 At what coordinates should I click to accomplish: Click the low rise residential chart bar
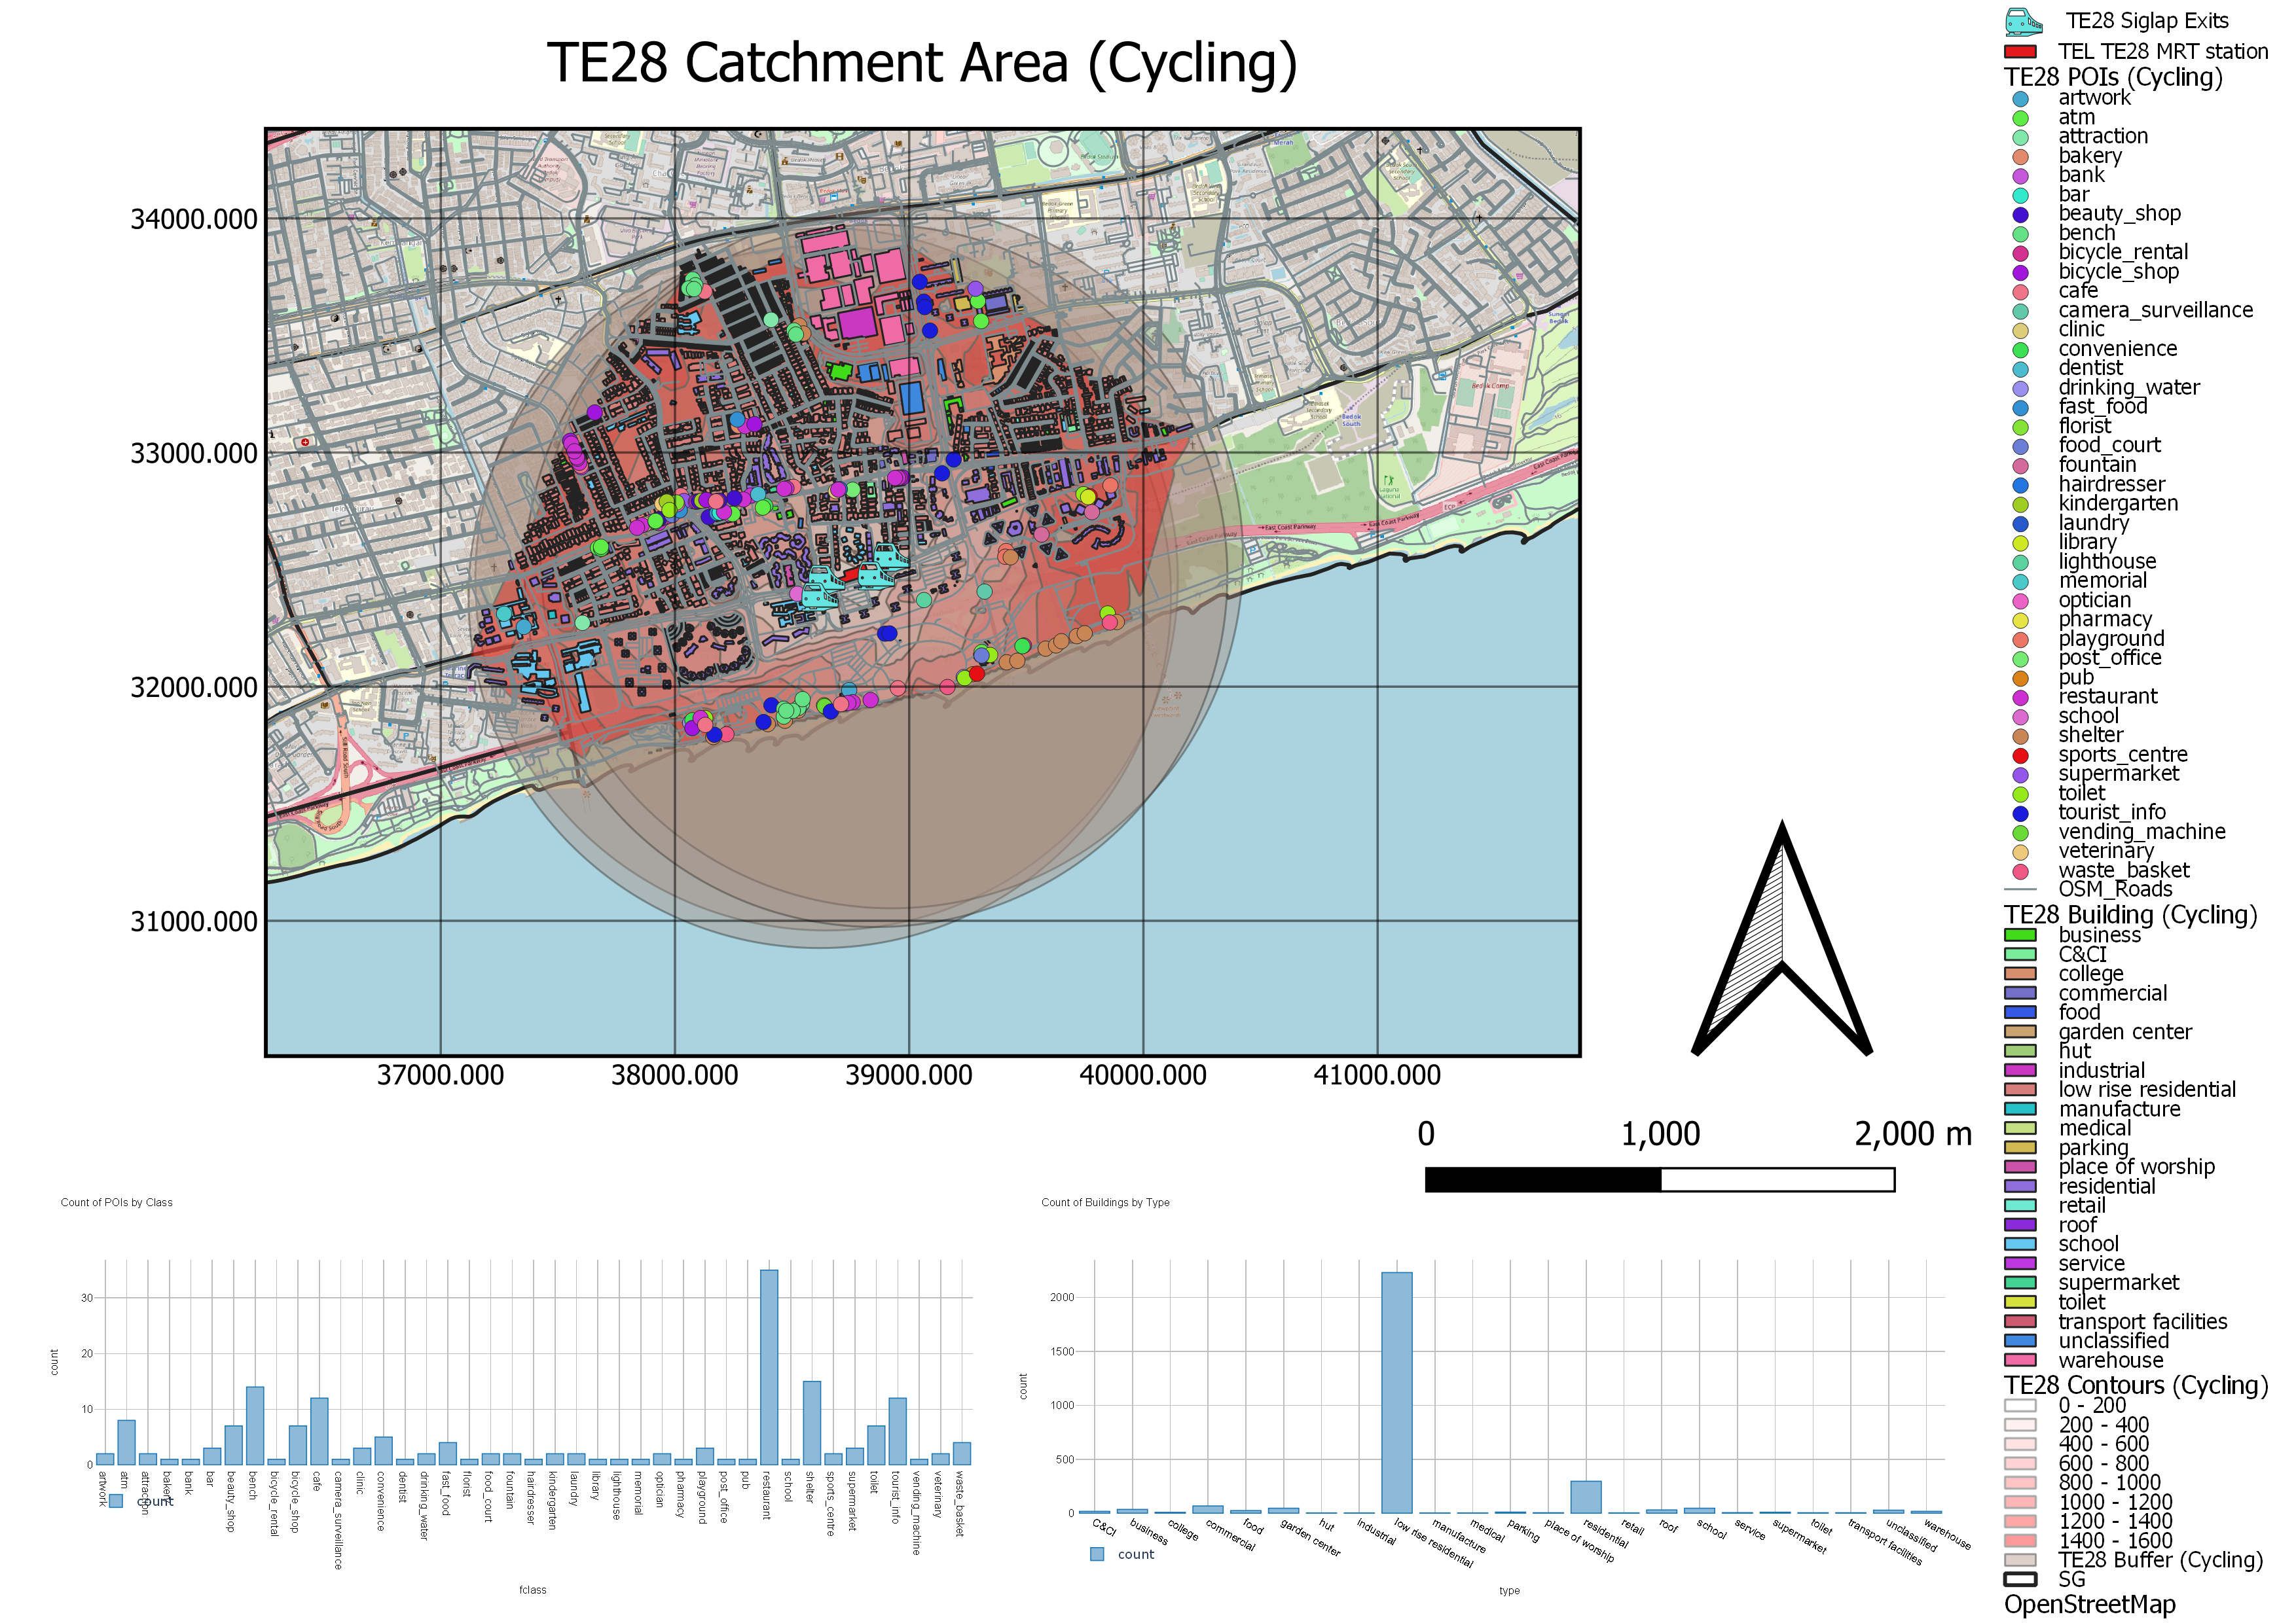point(1396,1392)
